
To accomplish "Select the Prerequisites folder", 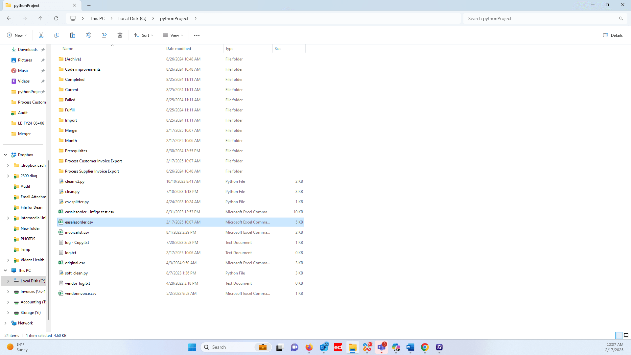I will [x=181, y=151].
